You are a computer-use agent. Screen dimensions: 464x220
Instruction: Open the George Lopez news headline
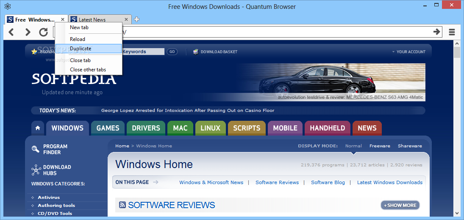coord(188,111)
